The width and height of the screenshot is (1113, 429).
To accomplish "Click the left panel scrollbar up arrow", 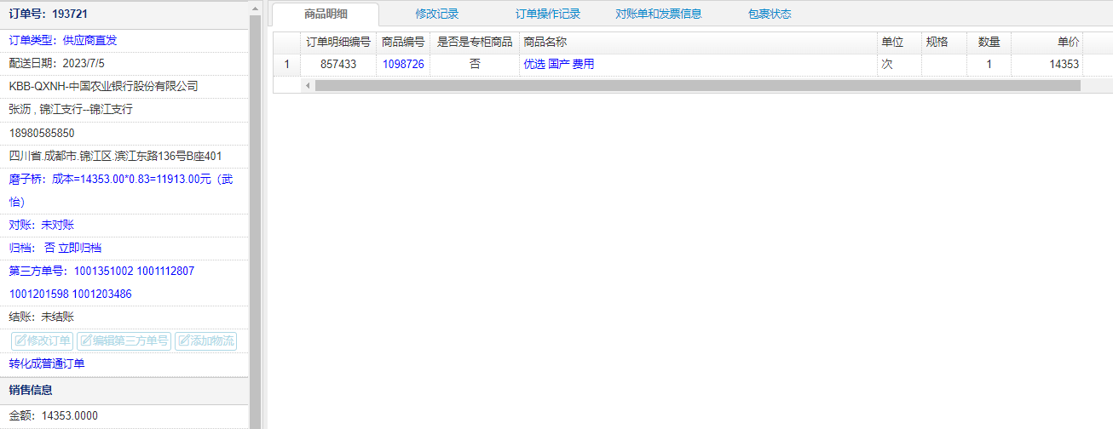I will pyautogui.click(x=255, y=7).
